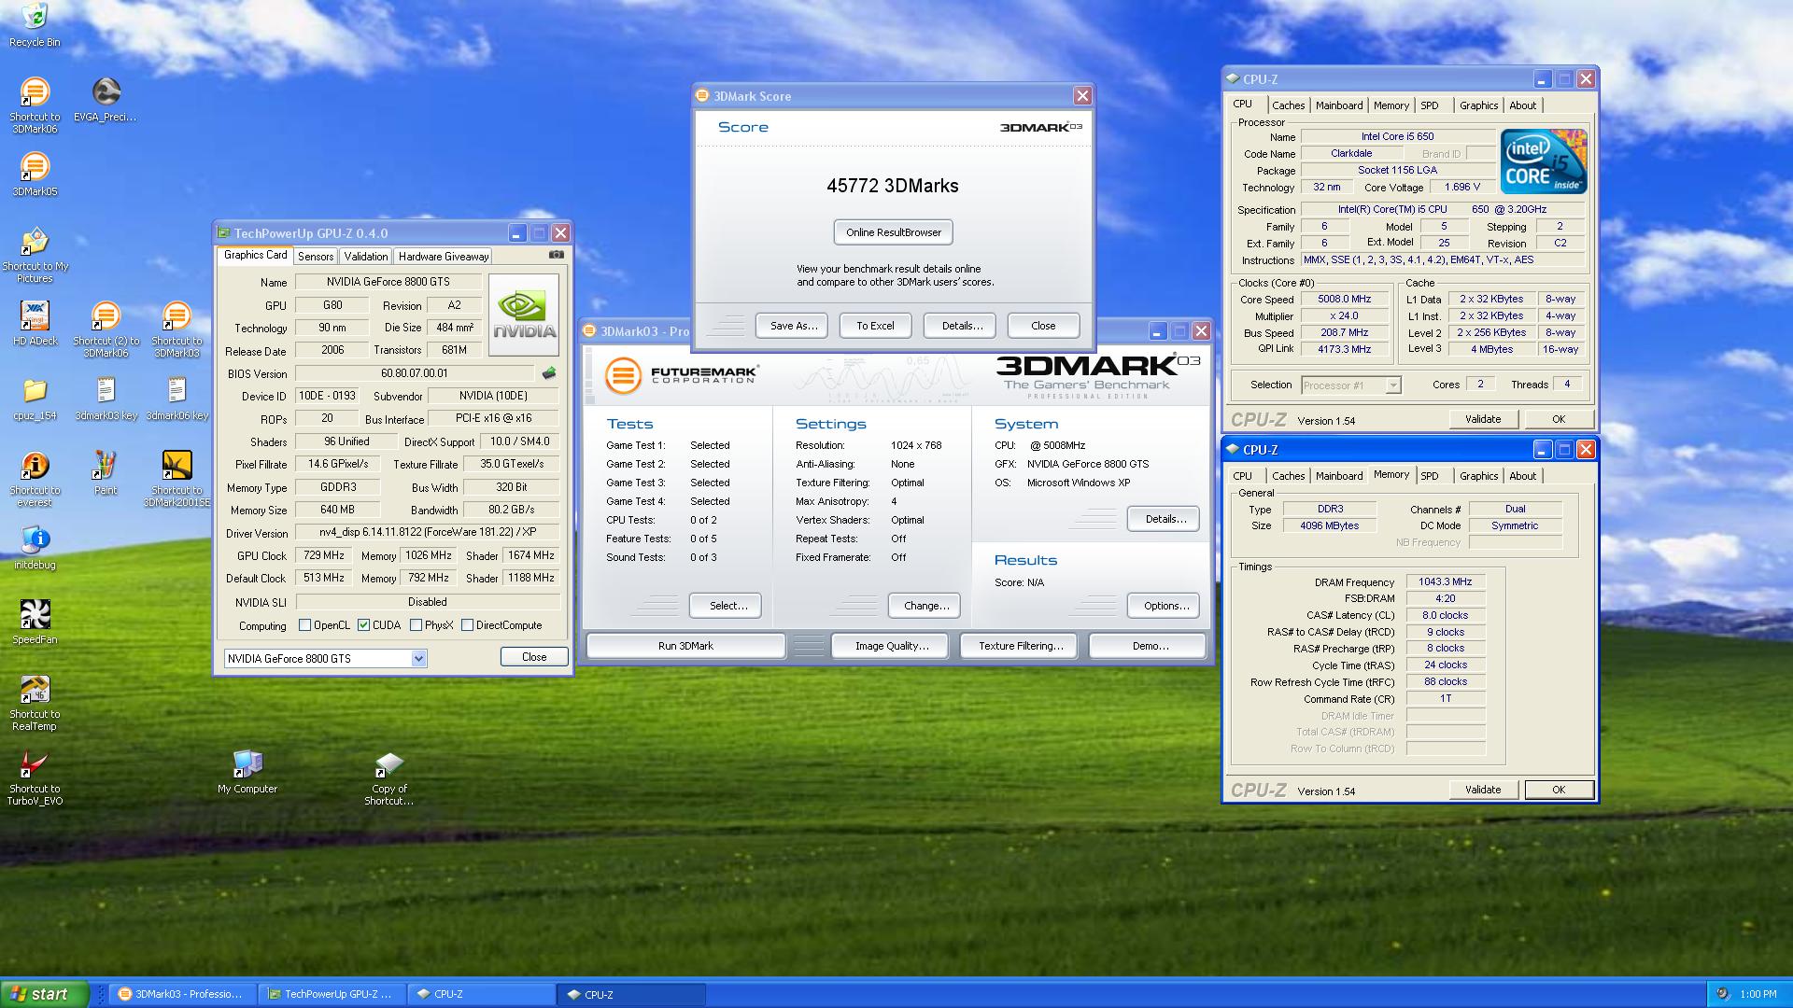
Task: Open the Recycle Bin icon
Action: tap(35, 17)
